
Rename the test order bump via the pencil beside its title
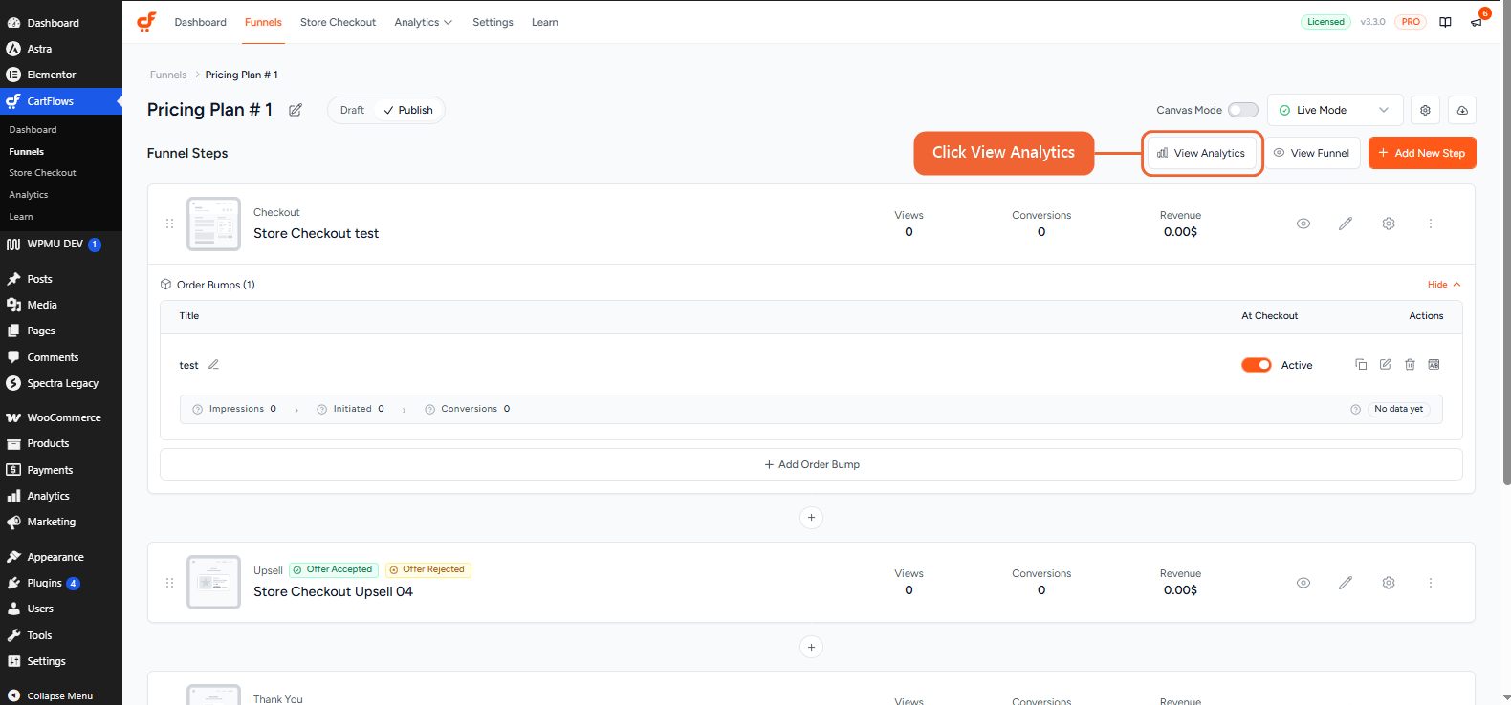point(214,364)
